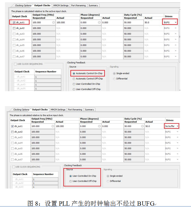Screen dimensions: 191x207
Task: Select Automatic Control On-Chip feedback source
Action: tap(74, 73)
